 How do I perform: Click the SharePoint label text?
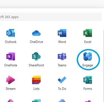(x=36, y=65)
